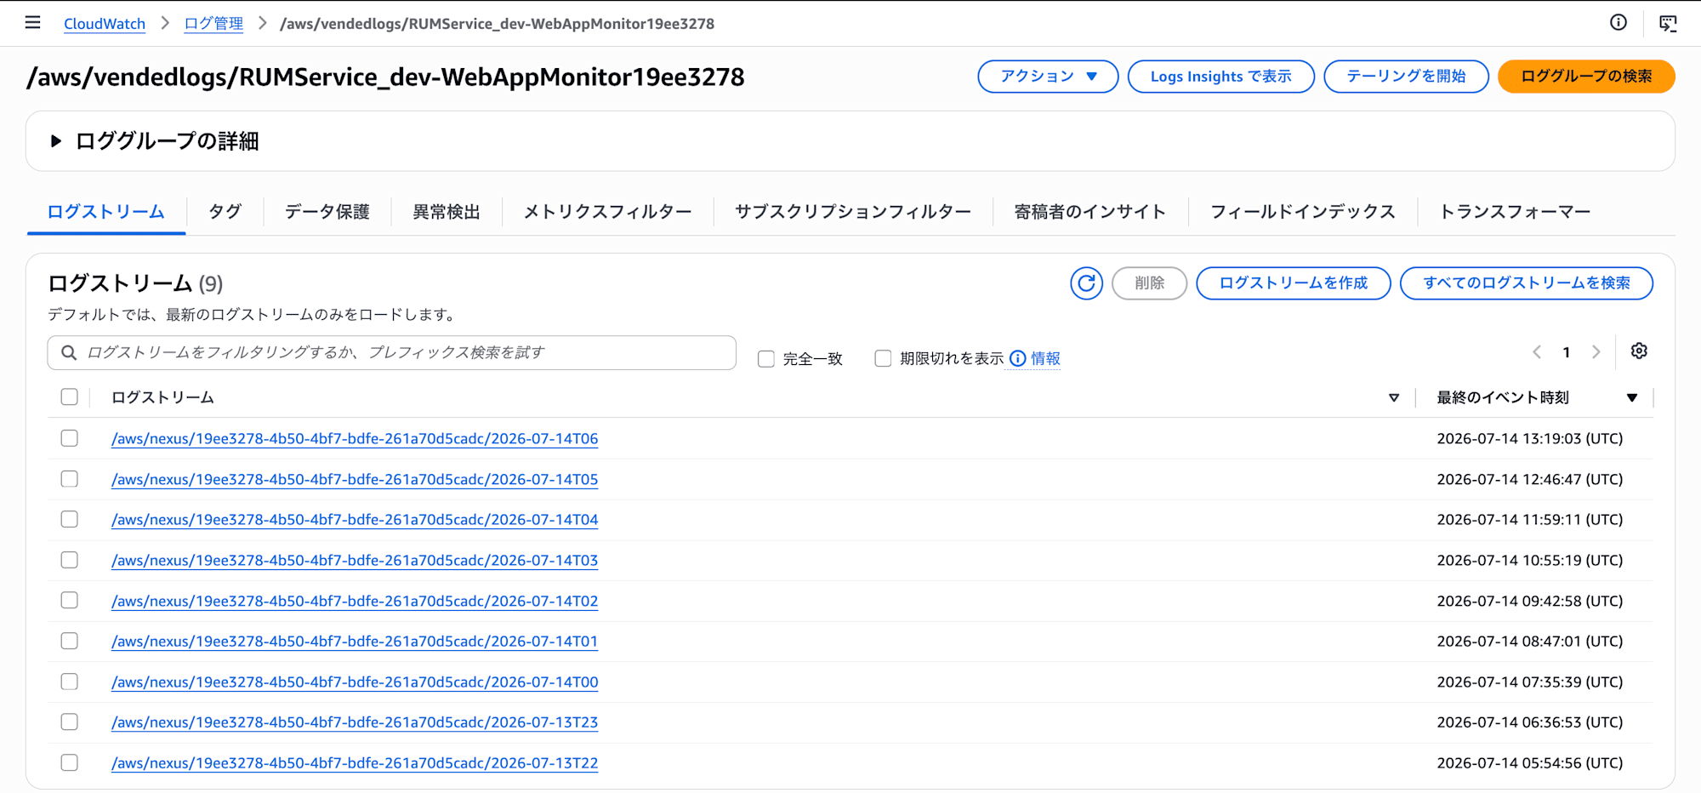Click すべてのログストリームを検索 button

[1527, 283]
